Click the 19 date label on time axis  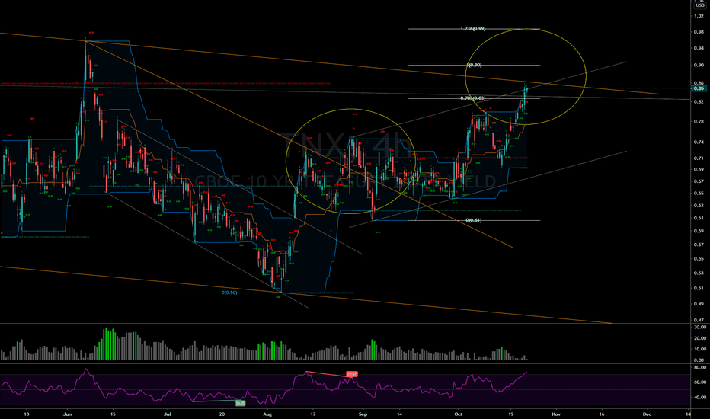(x=510, y=414)
